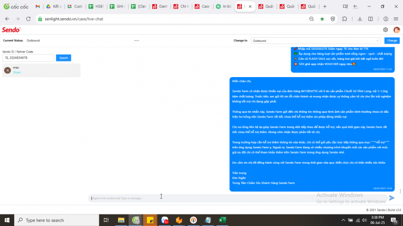Open the browser downloads icon
Viewport: 403px width, 226px height.
point(360,19)
